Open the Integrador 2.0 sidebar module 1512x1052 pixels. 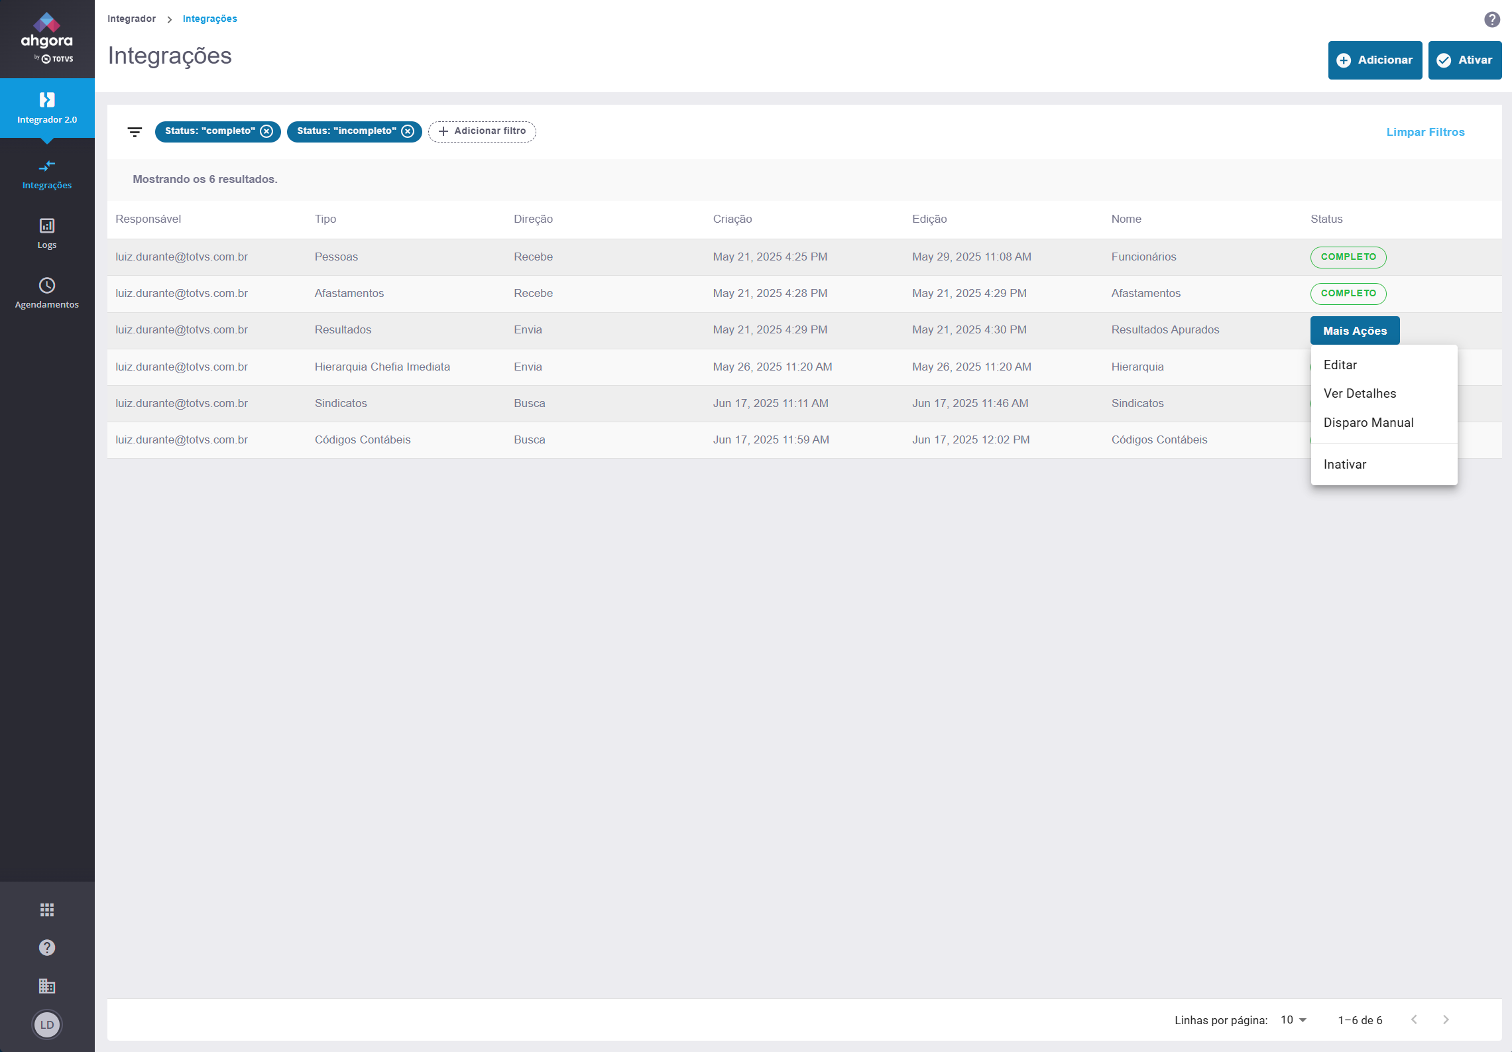coord(47,108)
